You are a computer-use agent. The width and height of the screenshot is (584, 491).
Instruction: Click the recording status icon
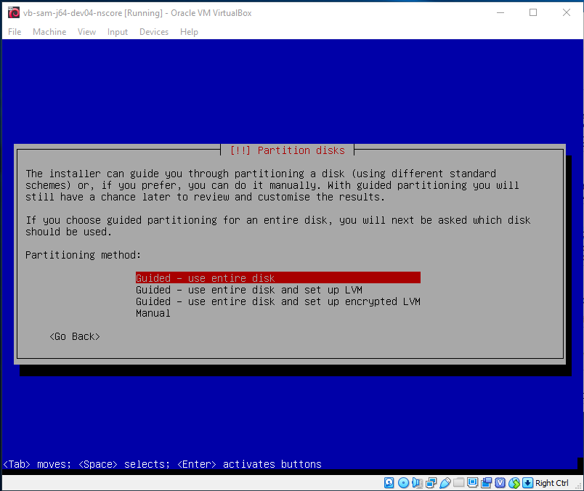point(486,483)
